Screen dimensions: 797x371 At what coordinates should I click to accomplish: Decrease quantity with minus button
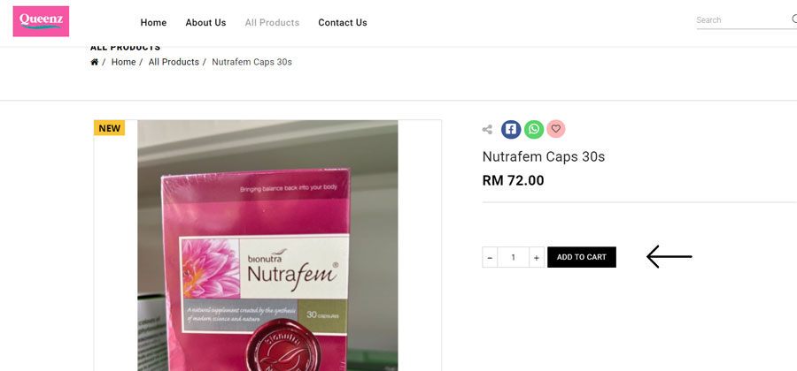(x=490, y=257)
